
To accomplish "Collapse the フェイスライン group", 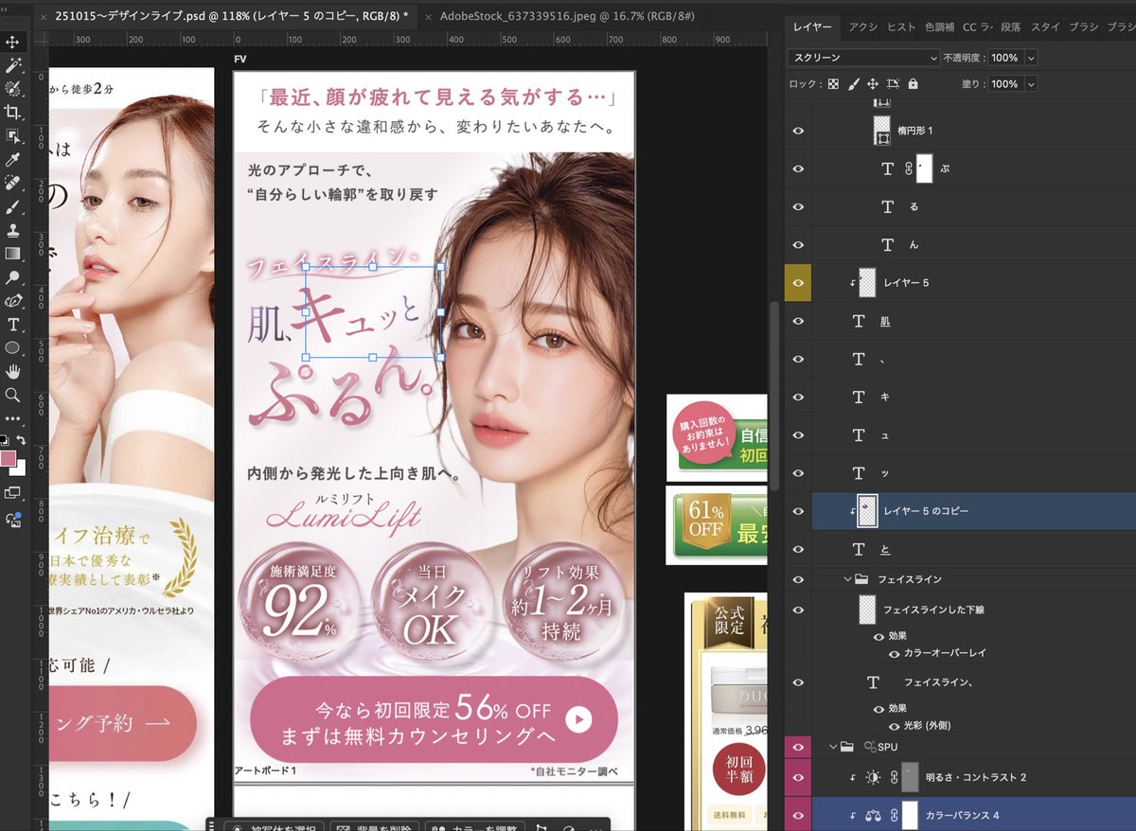I will tap(848, 579).
